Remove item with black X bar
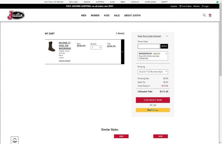222x144 pixels. pos(122,52)
